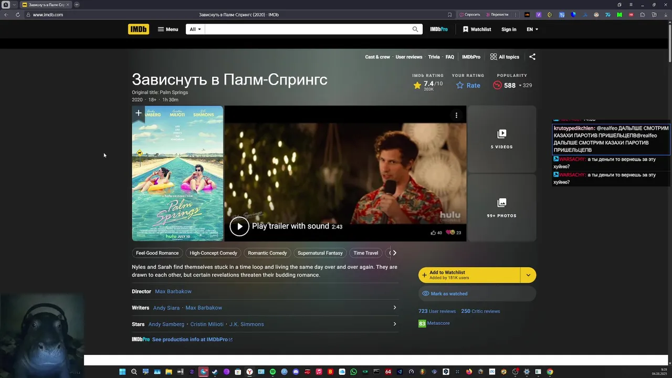Select the Feel-Good Romance tag
Viewport: 672px width, 378px height.
coord(157,253)
